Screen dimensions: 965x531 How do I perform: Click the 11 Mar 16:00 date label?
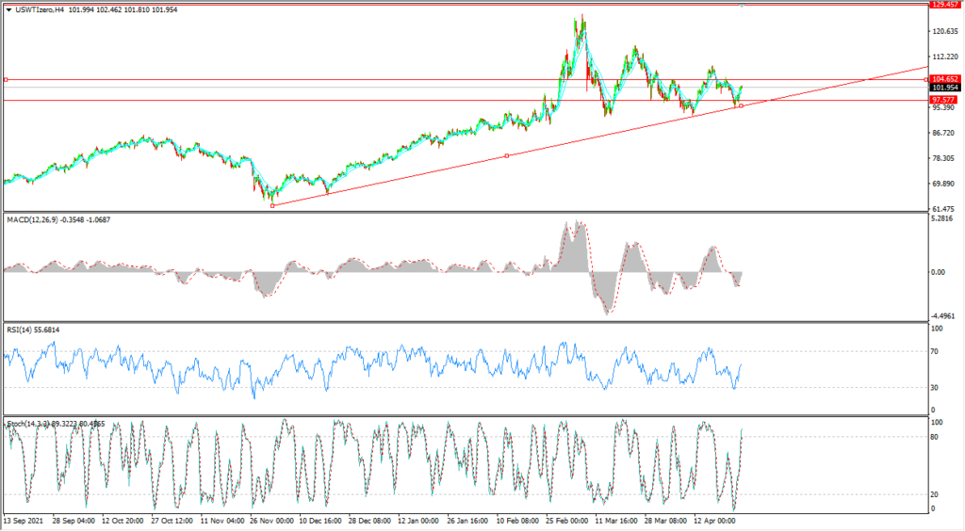click(616, 521)
